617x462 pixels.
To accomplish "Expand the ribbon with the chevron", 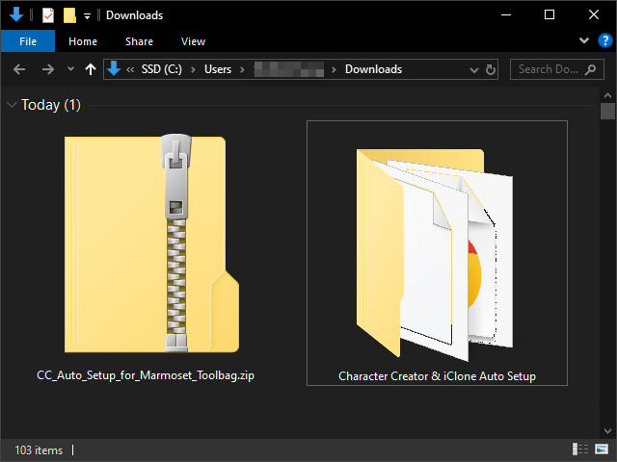I will coord(584,40).
